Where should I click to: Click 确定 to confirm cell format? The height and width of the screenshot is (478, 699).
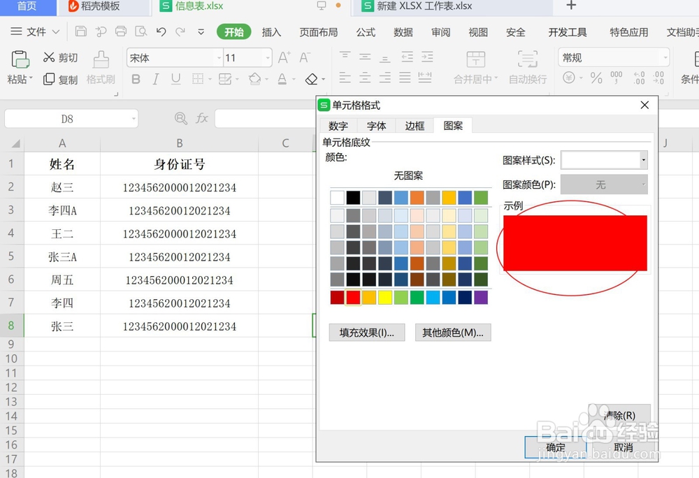tap(556, 447)
